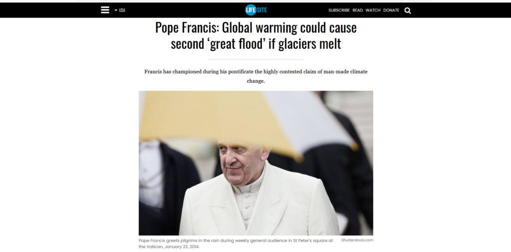511x252 pixels.
Task: Expand the USA region dropdown arrow
Action: [116, 10]
